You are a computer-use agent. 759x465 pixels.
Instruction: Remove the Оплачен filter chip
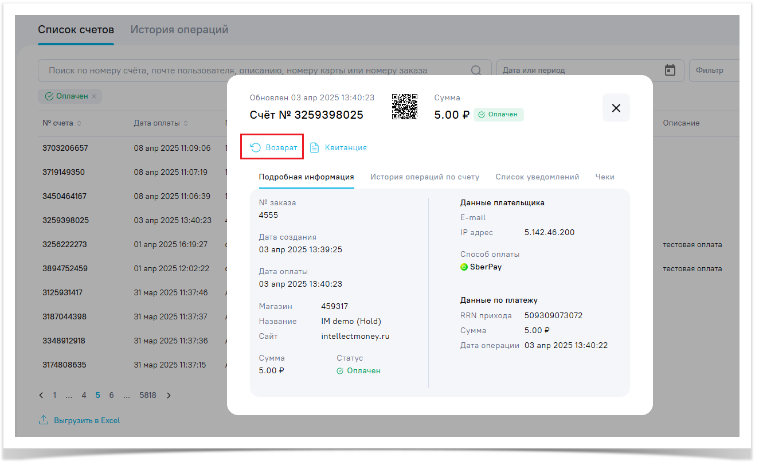(94, 96)
